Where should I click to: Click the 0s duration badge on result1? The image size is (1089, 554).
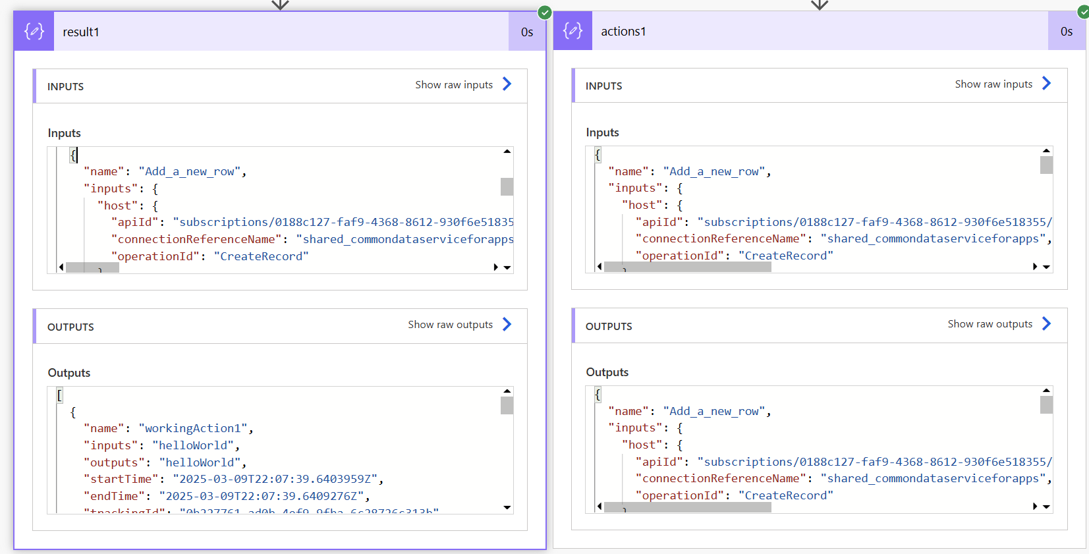click(x=527, y=32)
